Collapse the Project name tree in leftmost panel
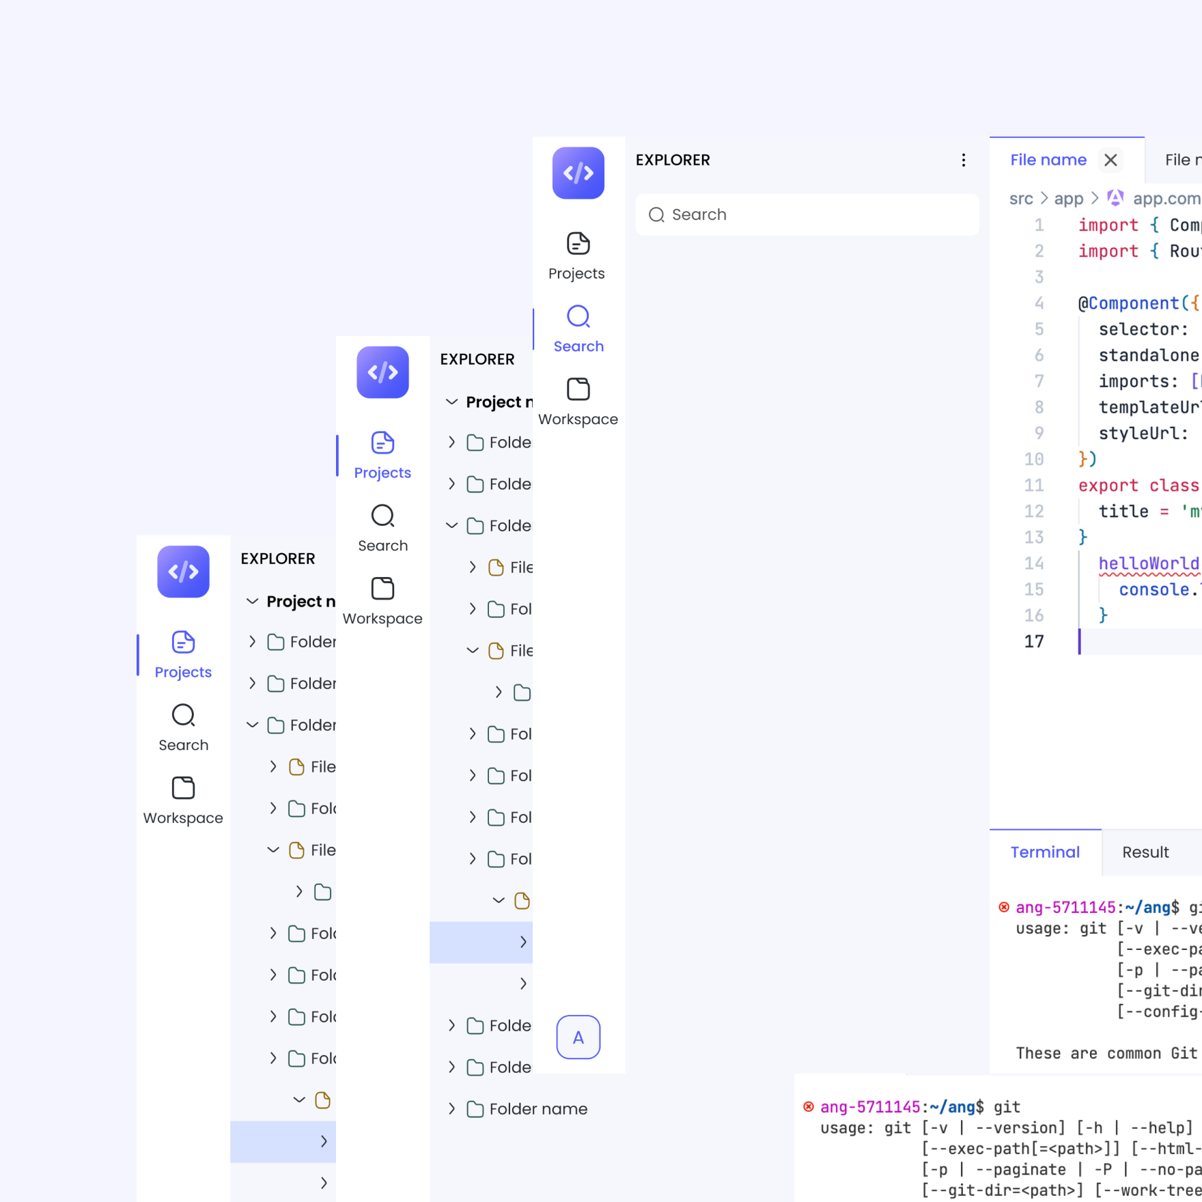The width and height of the screenshot is (1202, 1202). 252,601
